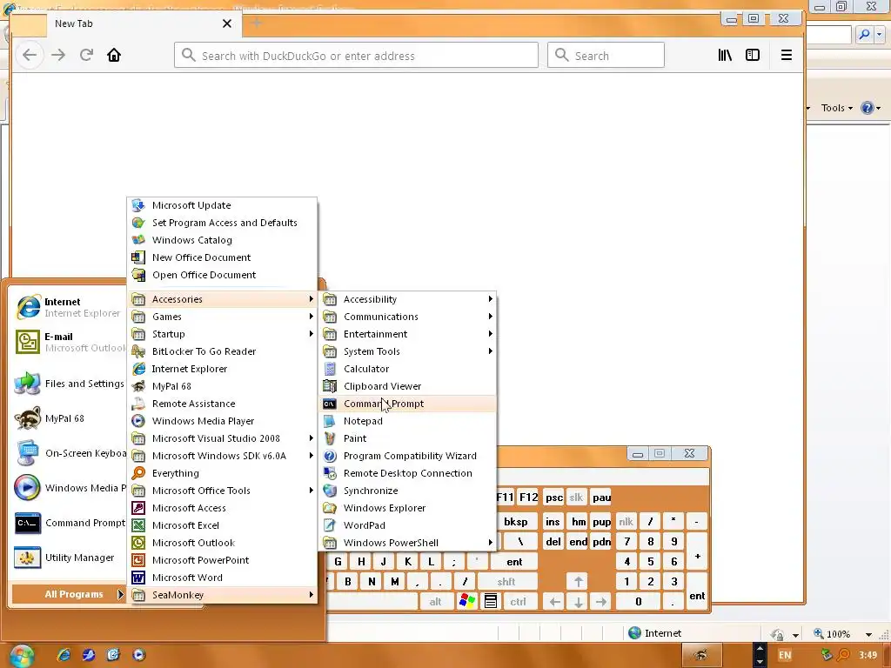Open Calculator from the Accessories menu
The width and height of the screenshot is (891, 668).
tap(407, 369)
